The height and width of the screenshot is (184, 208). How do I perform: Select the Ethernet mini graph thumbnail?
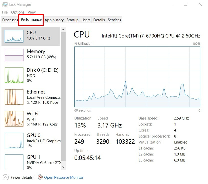point(14,97)
